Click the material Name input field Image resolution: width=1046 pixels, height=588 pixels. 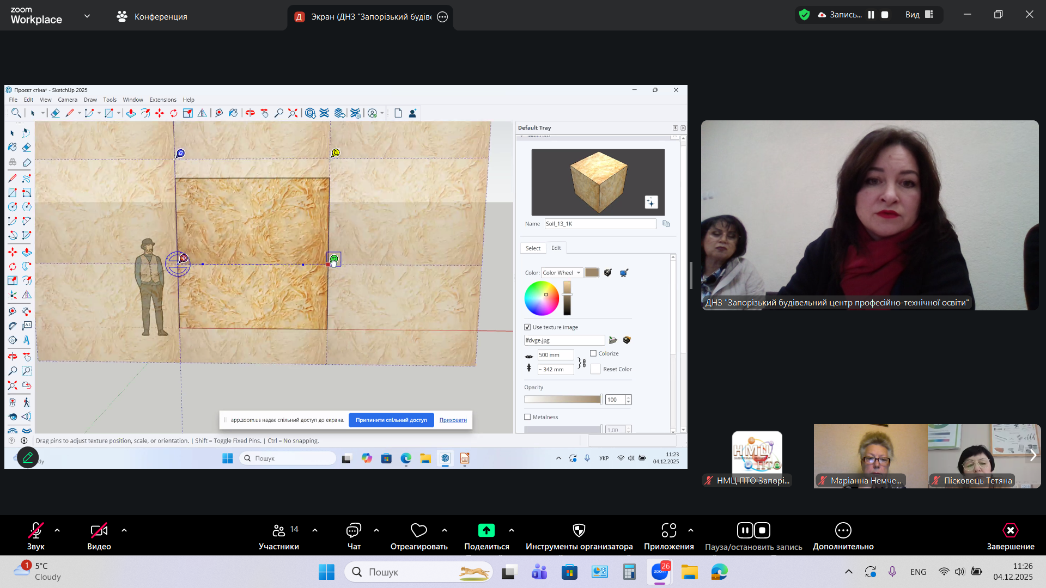point(600,224)
